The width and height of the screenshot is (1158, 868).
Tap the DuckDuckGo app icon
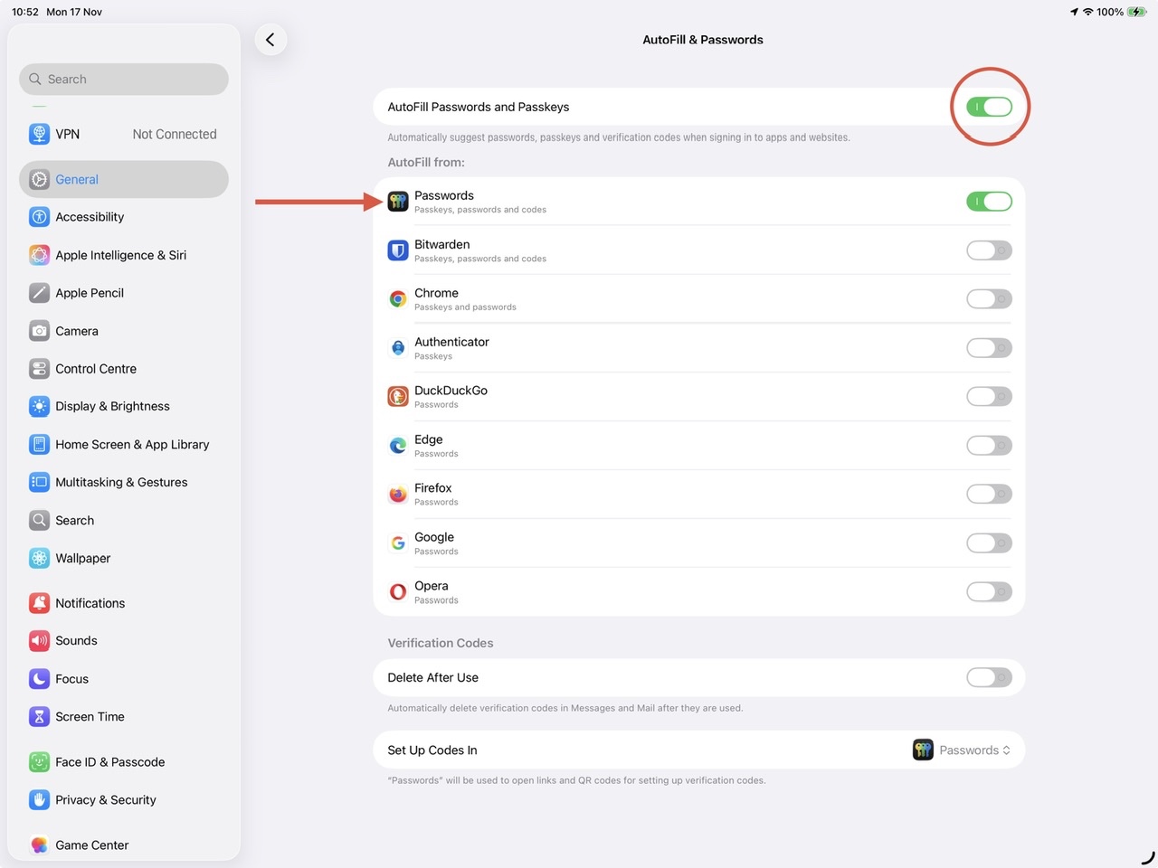click(398, 397)
